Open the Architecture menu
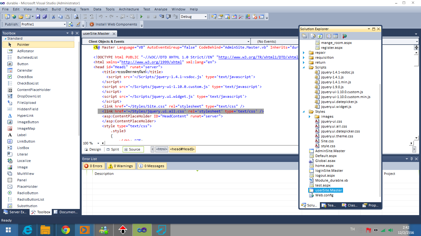The image size is (421, 236). pos(129,9)
